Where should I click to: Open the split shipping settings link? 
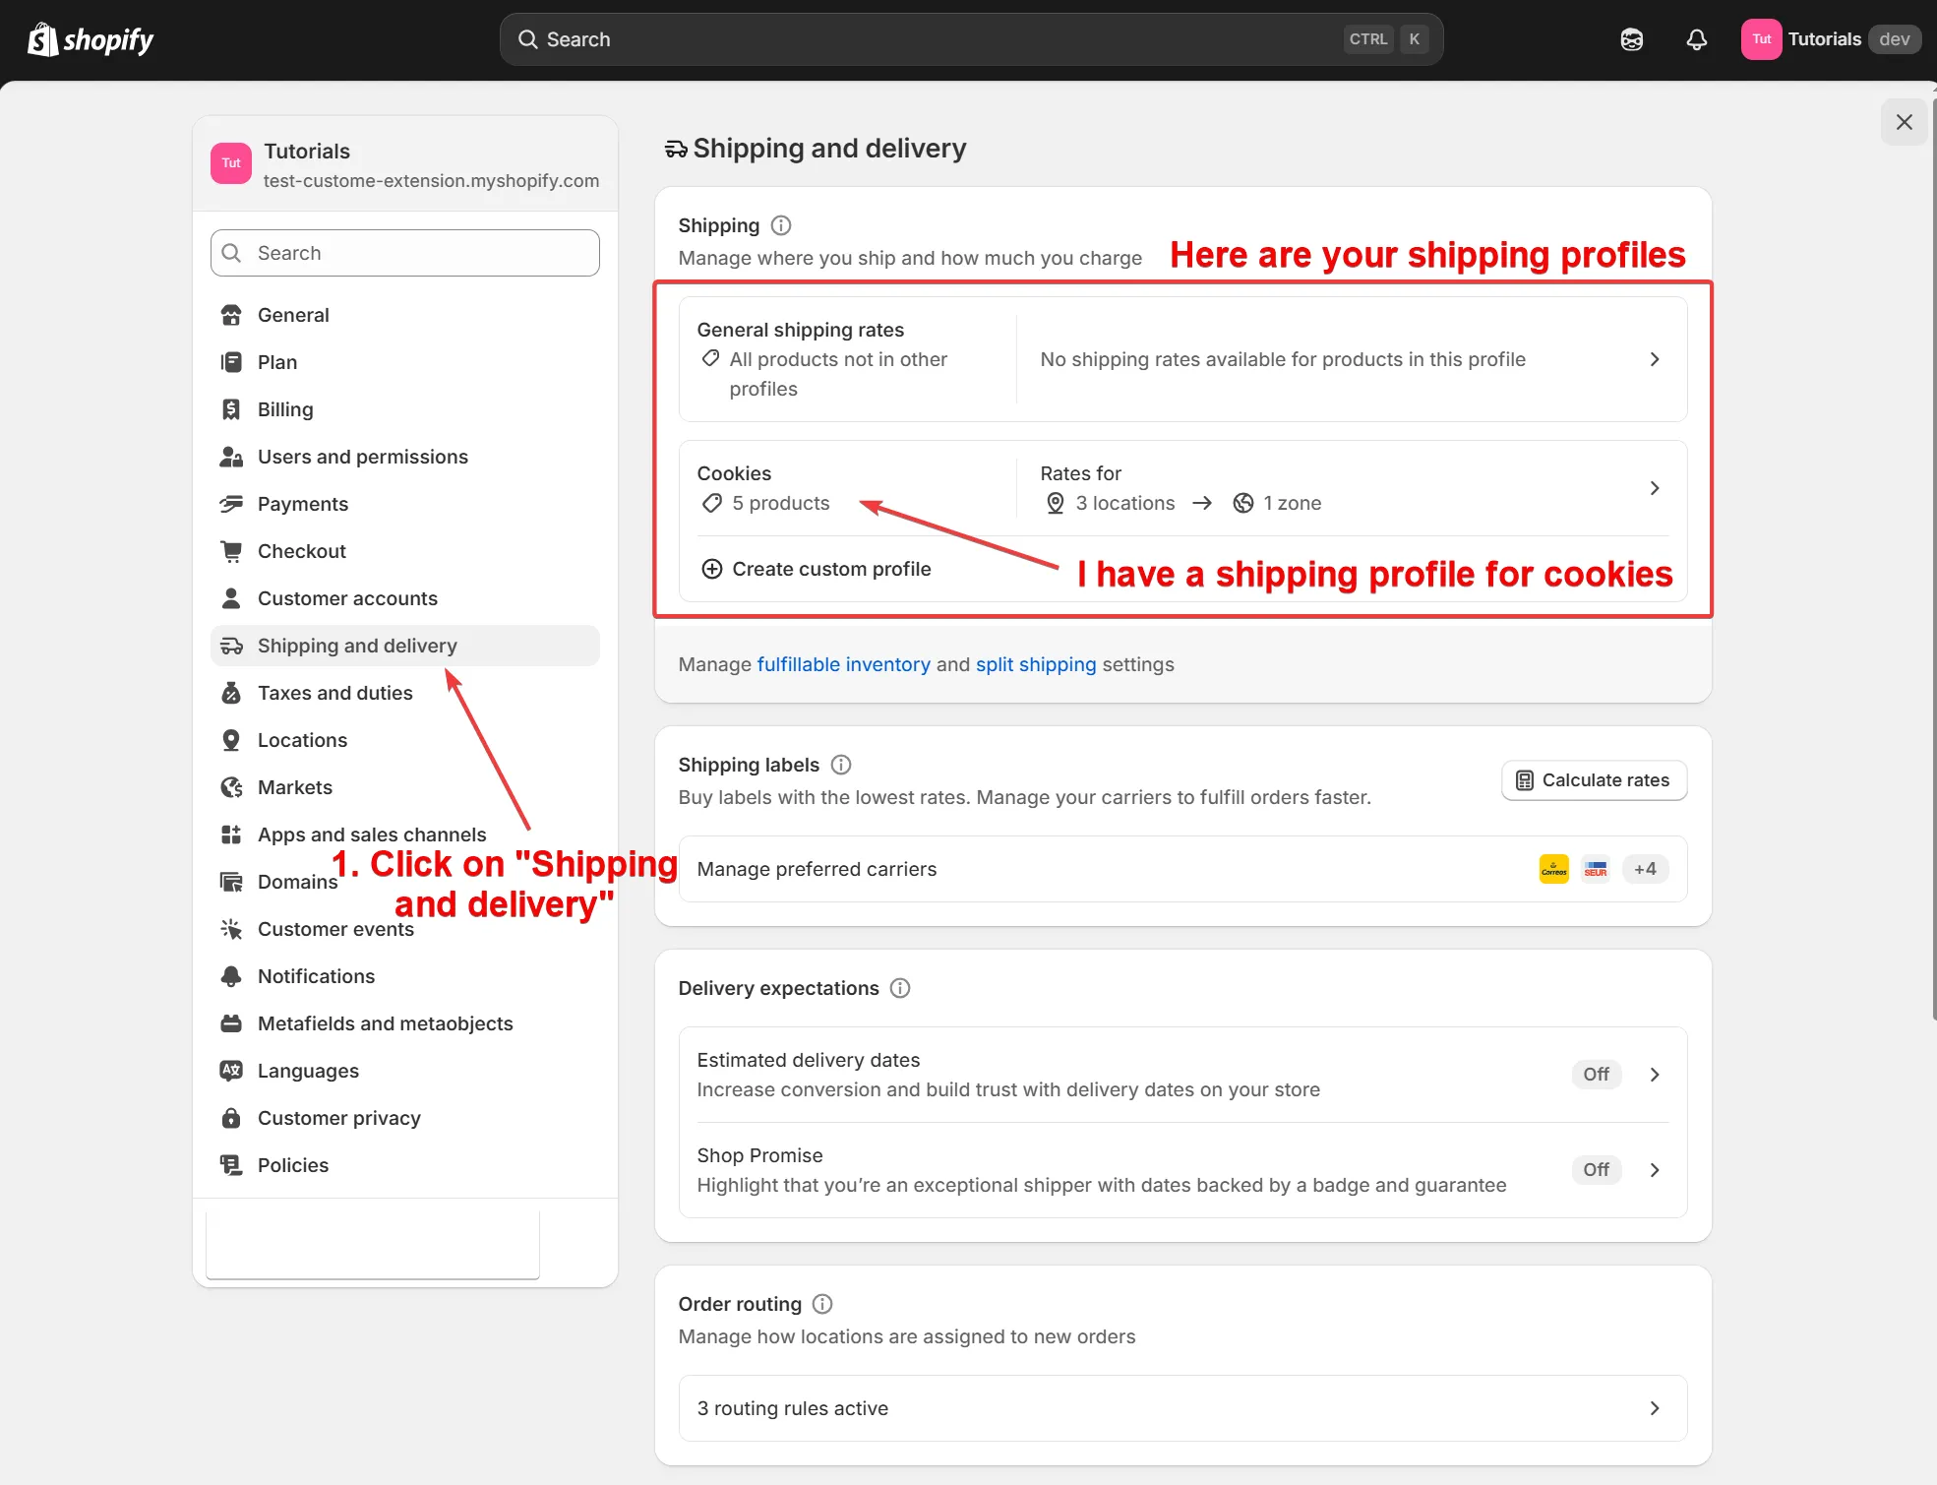1035,664
